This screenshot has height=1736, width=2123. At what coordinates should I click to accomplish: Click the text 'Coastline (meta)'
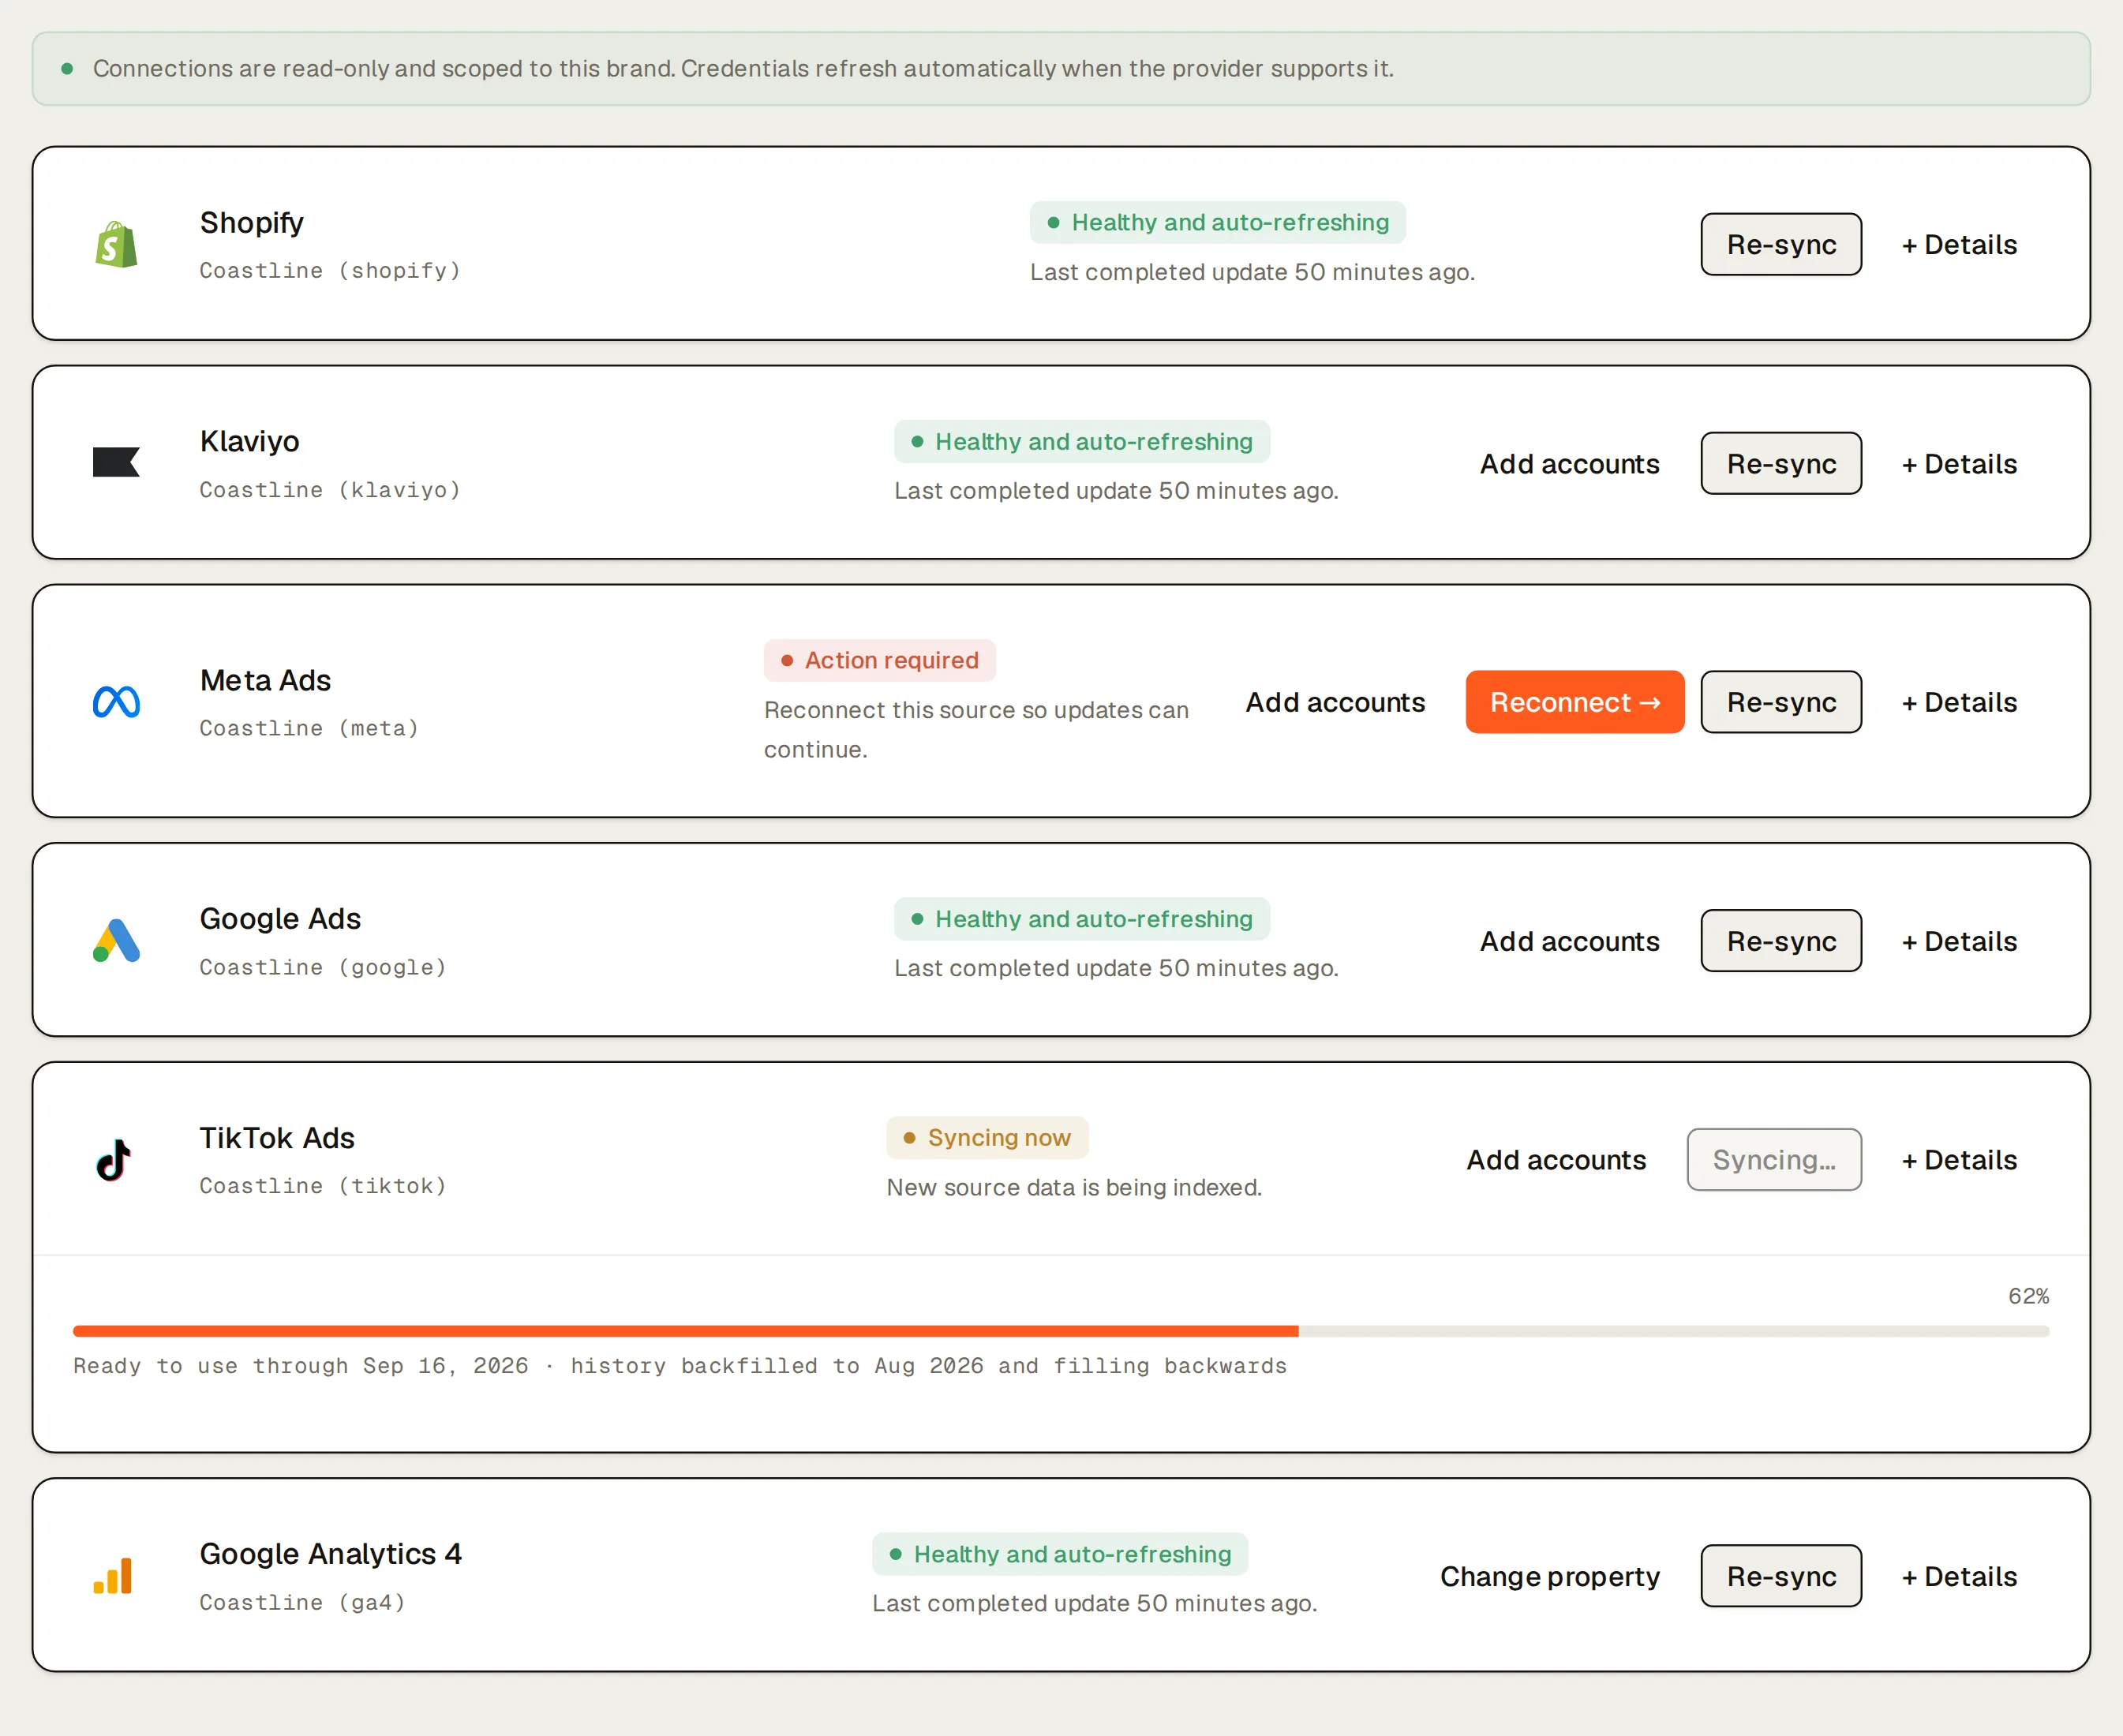click(x=309, y=728)
